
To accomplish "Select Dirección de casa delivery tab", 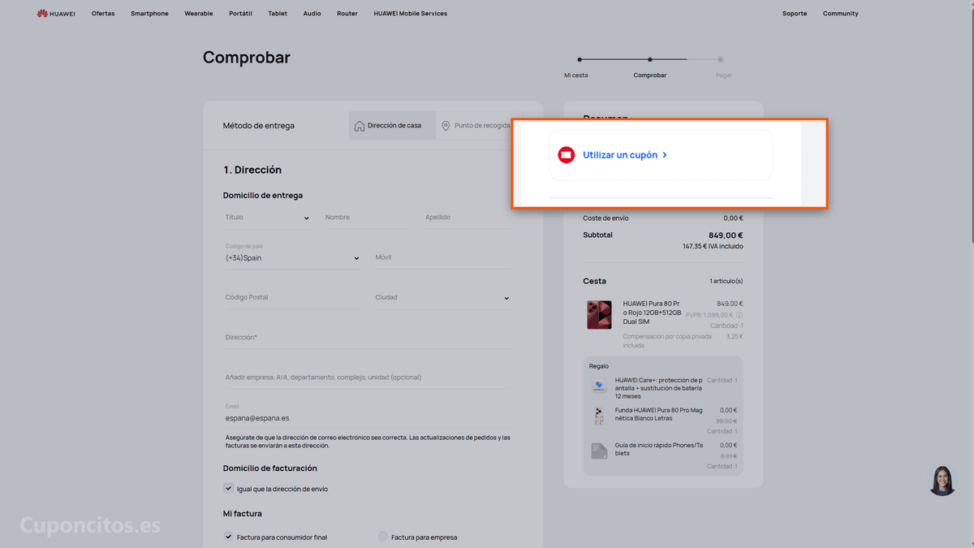I will [x=392, y=126].
